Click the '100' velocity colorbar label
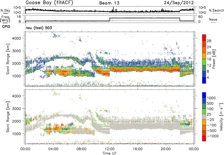Viewport: 224px width, 155px height. pyautogui.click(x=210, y=109)
